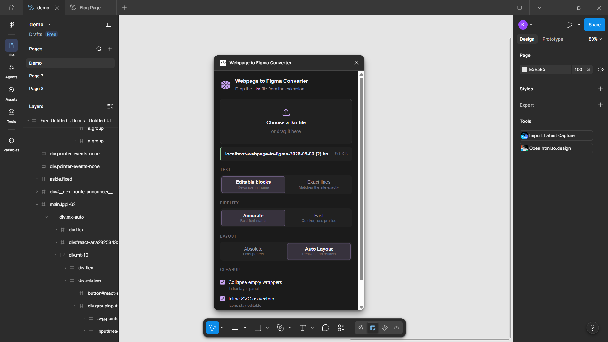Collapse Free Untitled UI Icons layer
Screen dimensions: 608x342
click(28, 121)
